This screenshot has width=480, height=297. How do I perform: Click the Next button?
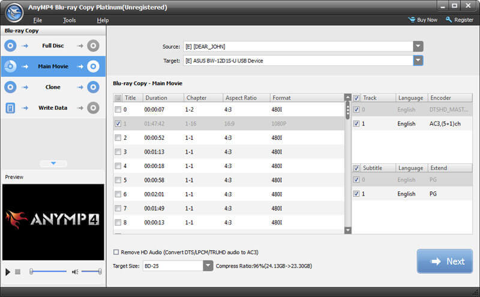[x=445, y=261]
